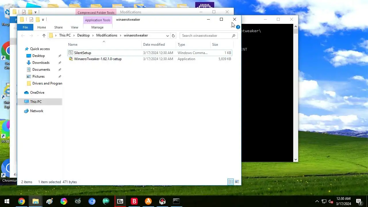
Task: Open Drivers and Programs folder in sidebar
Action: [44, 83]
